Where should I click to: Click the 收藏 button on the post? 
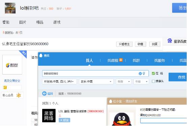[x=140, y=44]
